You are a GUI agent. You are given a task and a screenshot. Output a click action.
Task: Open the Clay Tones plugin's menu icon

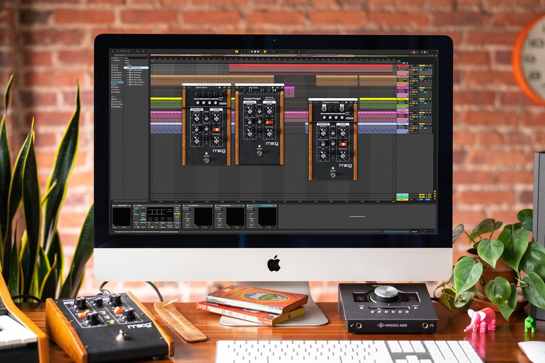coord(237,88)
